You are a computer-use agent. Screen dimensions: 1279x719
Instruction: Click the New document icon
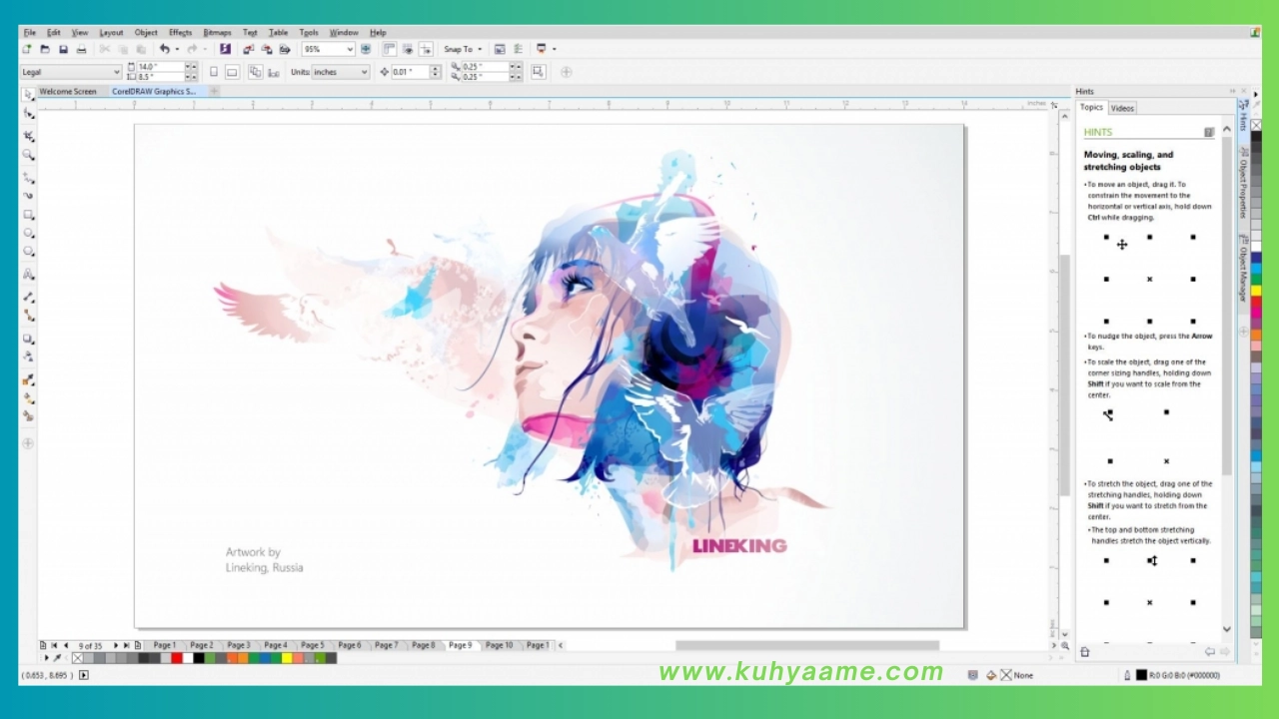click(27, 49)
